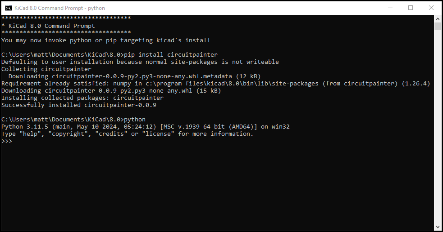This screenshot has width=443, height=232.
Task: Click the 'Type "help", "copyright"' information line
Action: 128,134
